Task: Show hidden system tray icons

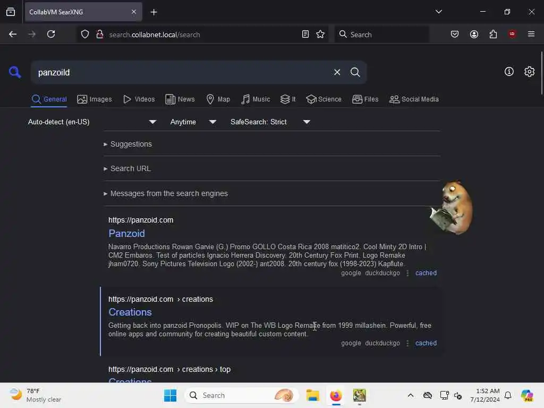Action: tap(411, 395)
